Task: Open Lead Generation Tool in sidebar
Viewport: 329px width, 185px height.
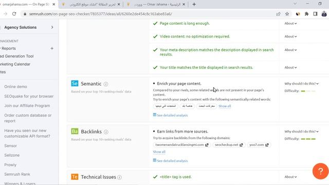Action: (x=17, y=56)
